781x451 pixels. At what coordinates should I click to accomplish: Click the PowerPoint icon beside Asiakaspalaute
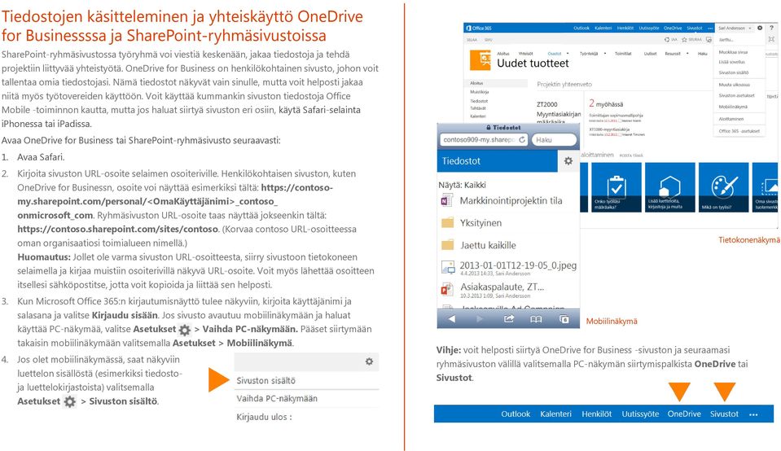(x=447, y=289)
